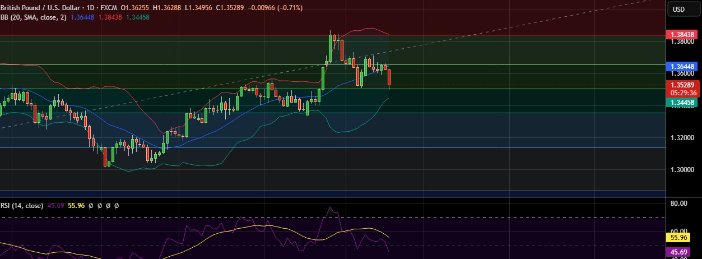
Task: Click the 1.30000 price axis tick
Action: (x=683, y=170)
